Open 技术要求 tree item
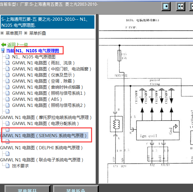 click(20, 166)
